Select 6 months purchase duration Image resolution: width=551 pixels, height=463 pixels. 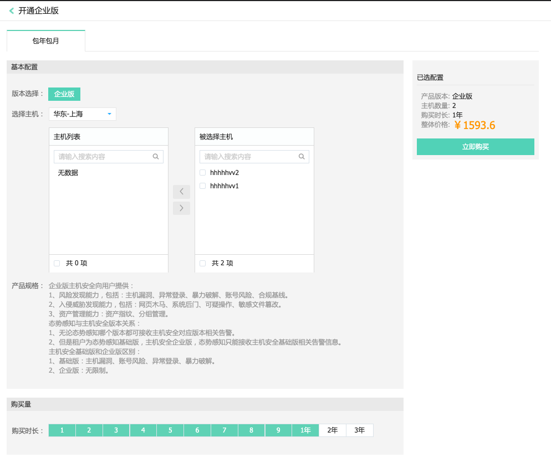(197, 430)
